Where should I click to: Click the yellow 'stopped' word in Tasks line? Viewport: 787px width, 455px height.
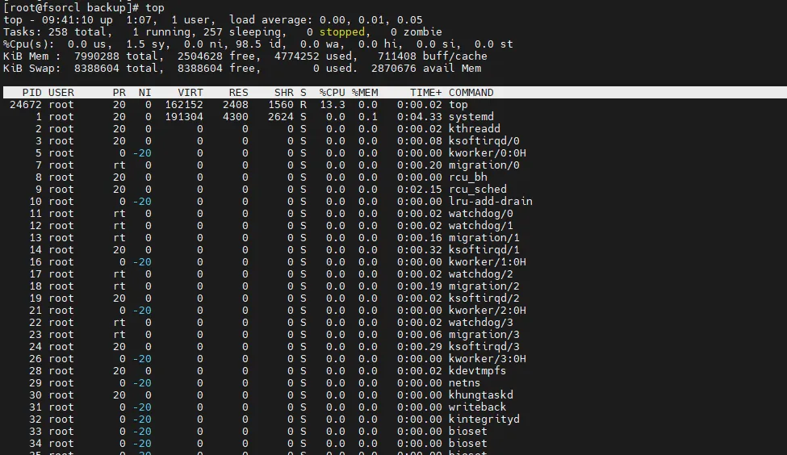[341, 32]
